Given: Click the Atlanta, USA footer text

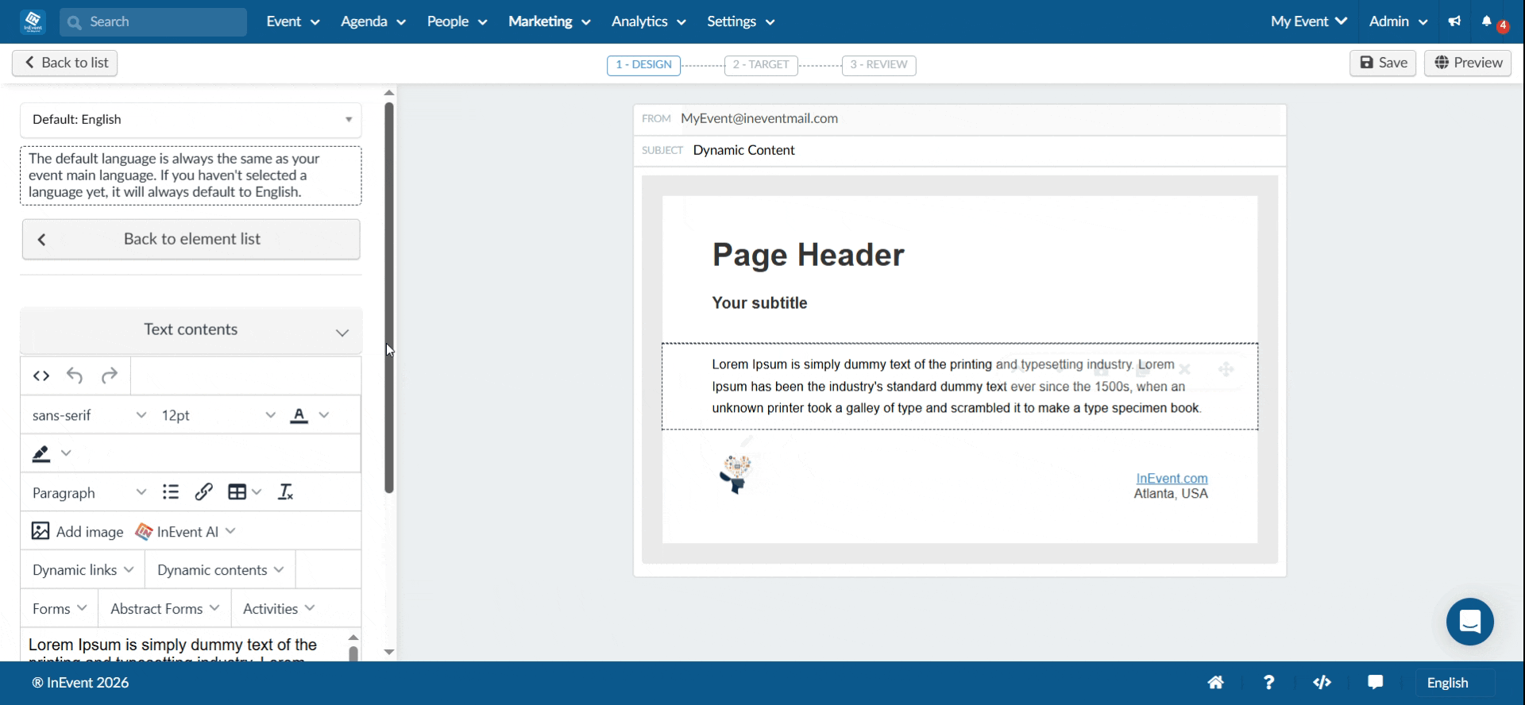Looking at the screenshot, I should tap(1171, 494).
